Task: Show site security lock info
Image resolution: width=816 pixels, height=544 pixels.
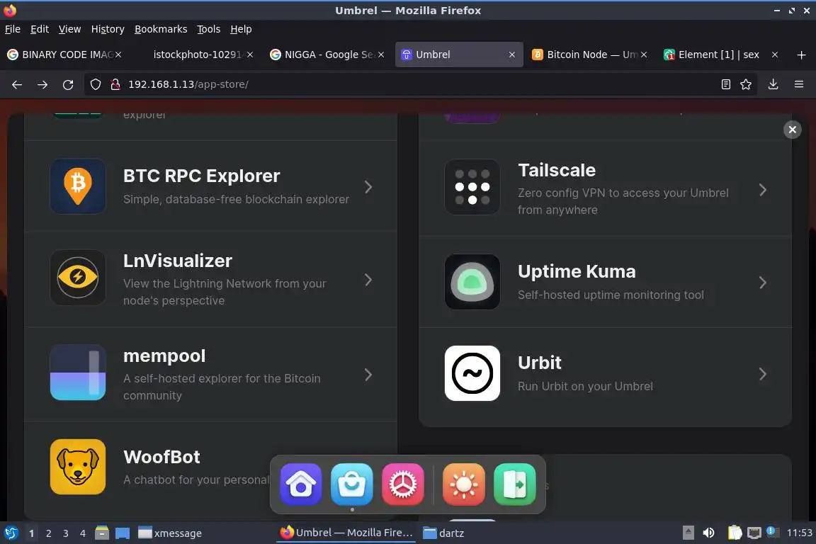Action: pyautogui.click(x=115, y=84)
